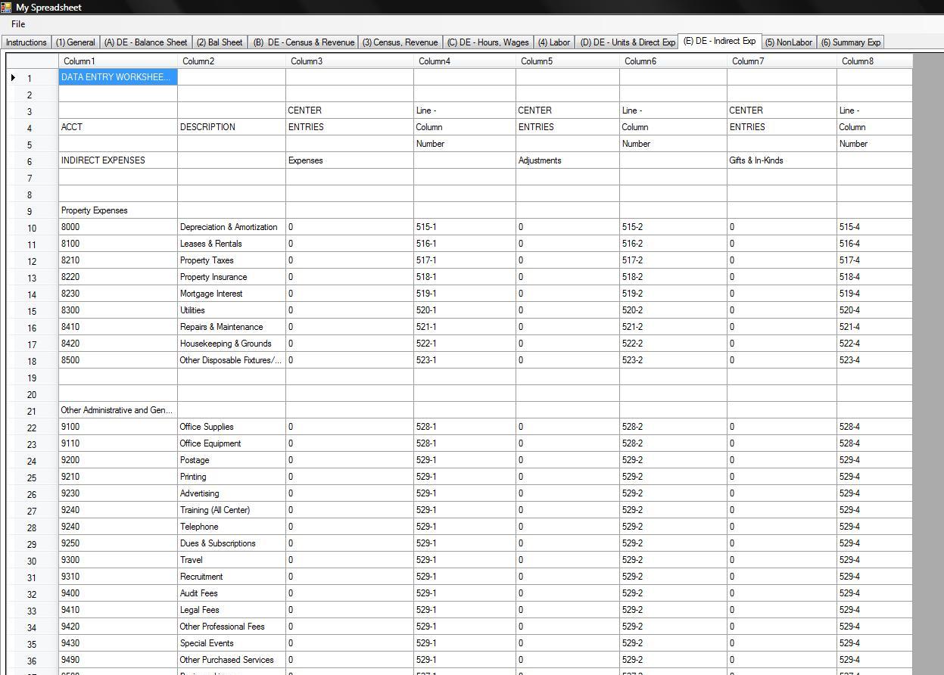Image resolution: width=944 pixels, height=675 pixels.
Task: Open the (B) DE - Census & Revenue tab
Action: pyautogui.click(x=304, y=42)
